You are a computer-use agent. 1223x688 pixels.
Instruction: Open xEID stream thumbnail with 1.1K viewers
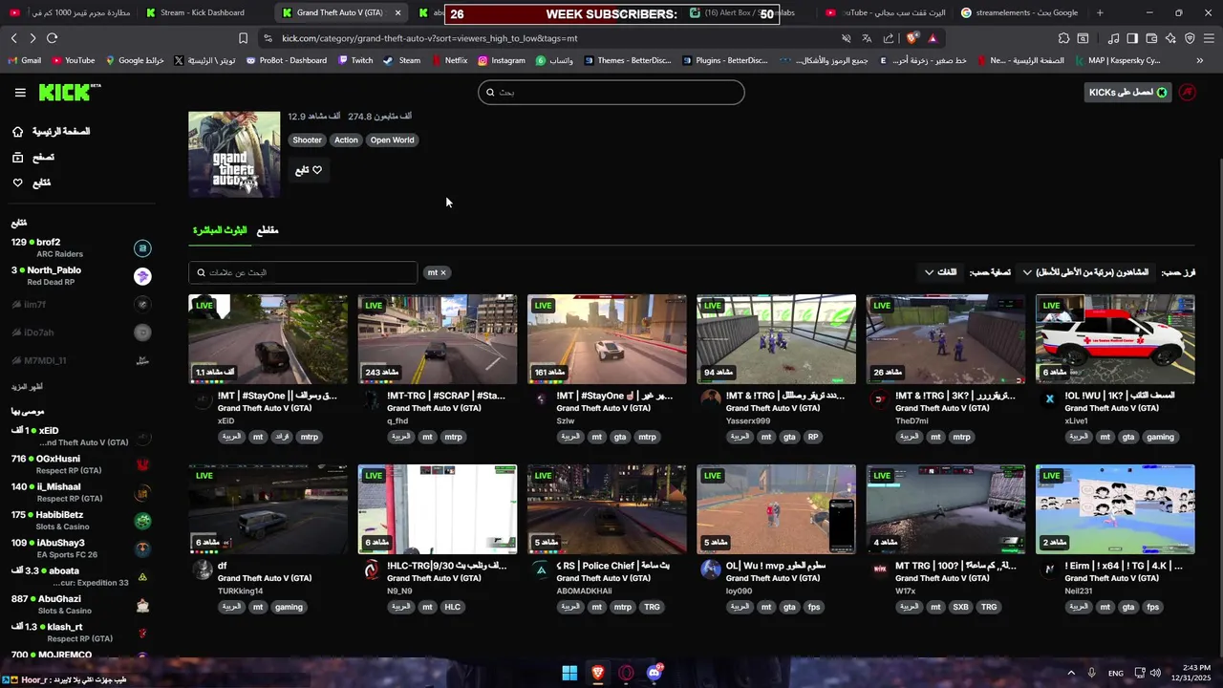(268, 339)
